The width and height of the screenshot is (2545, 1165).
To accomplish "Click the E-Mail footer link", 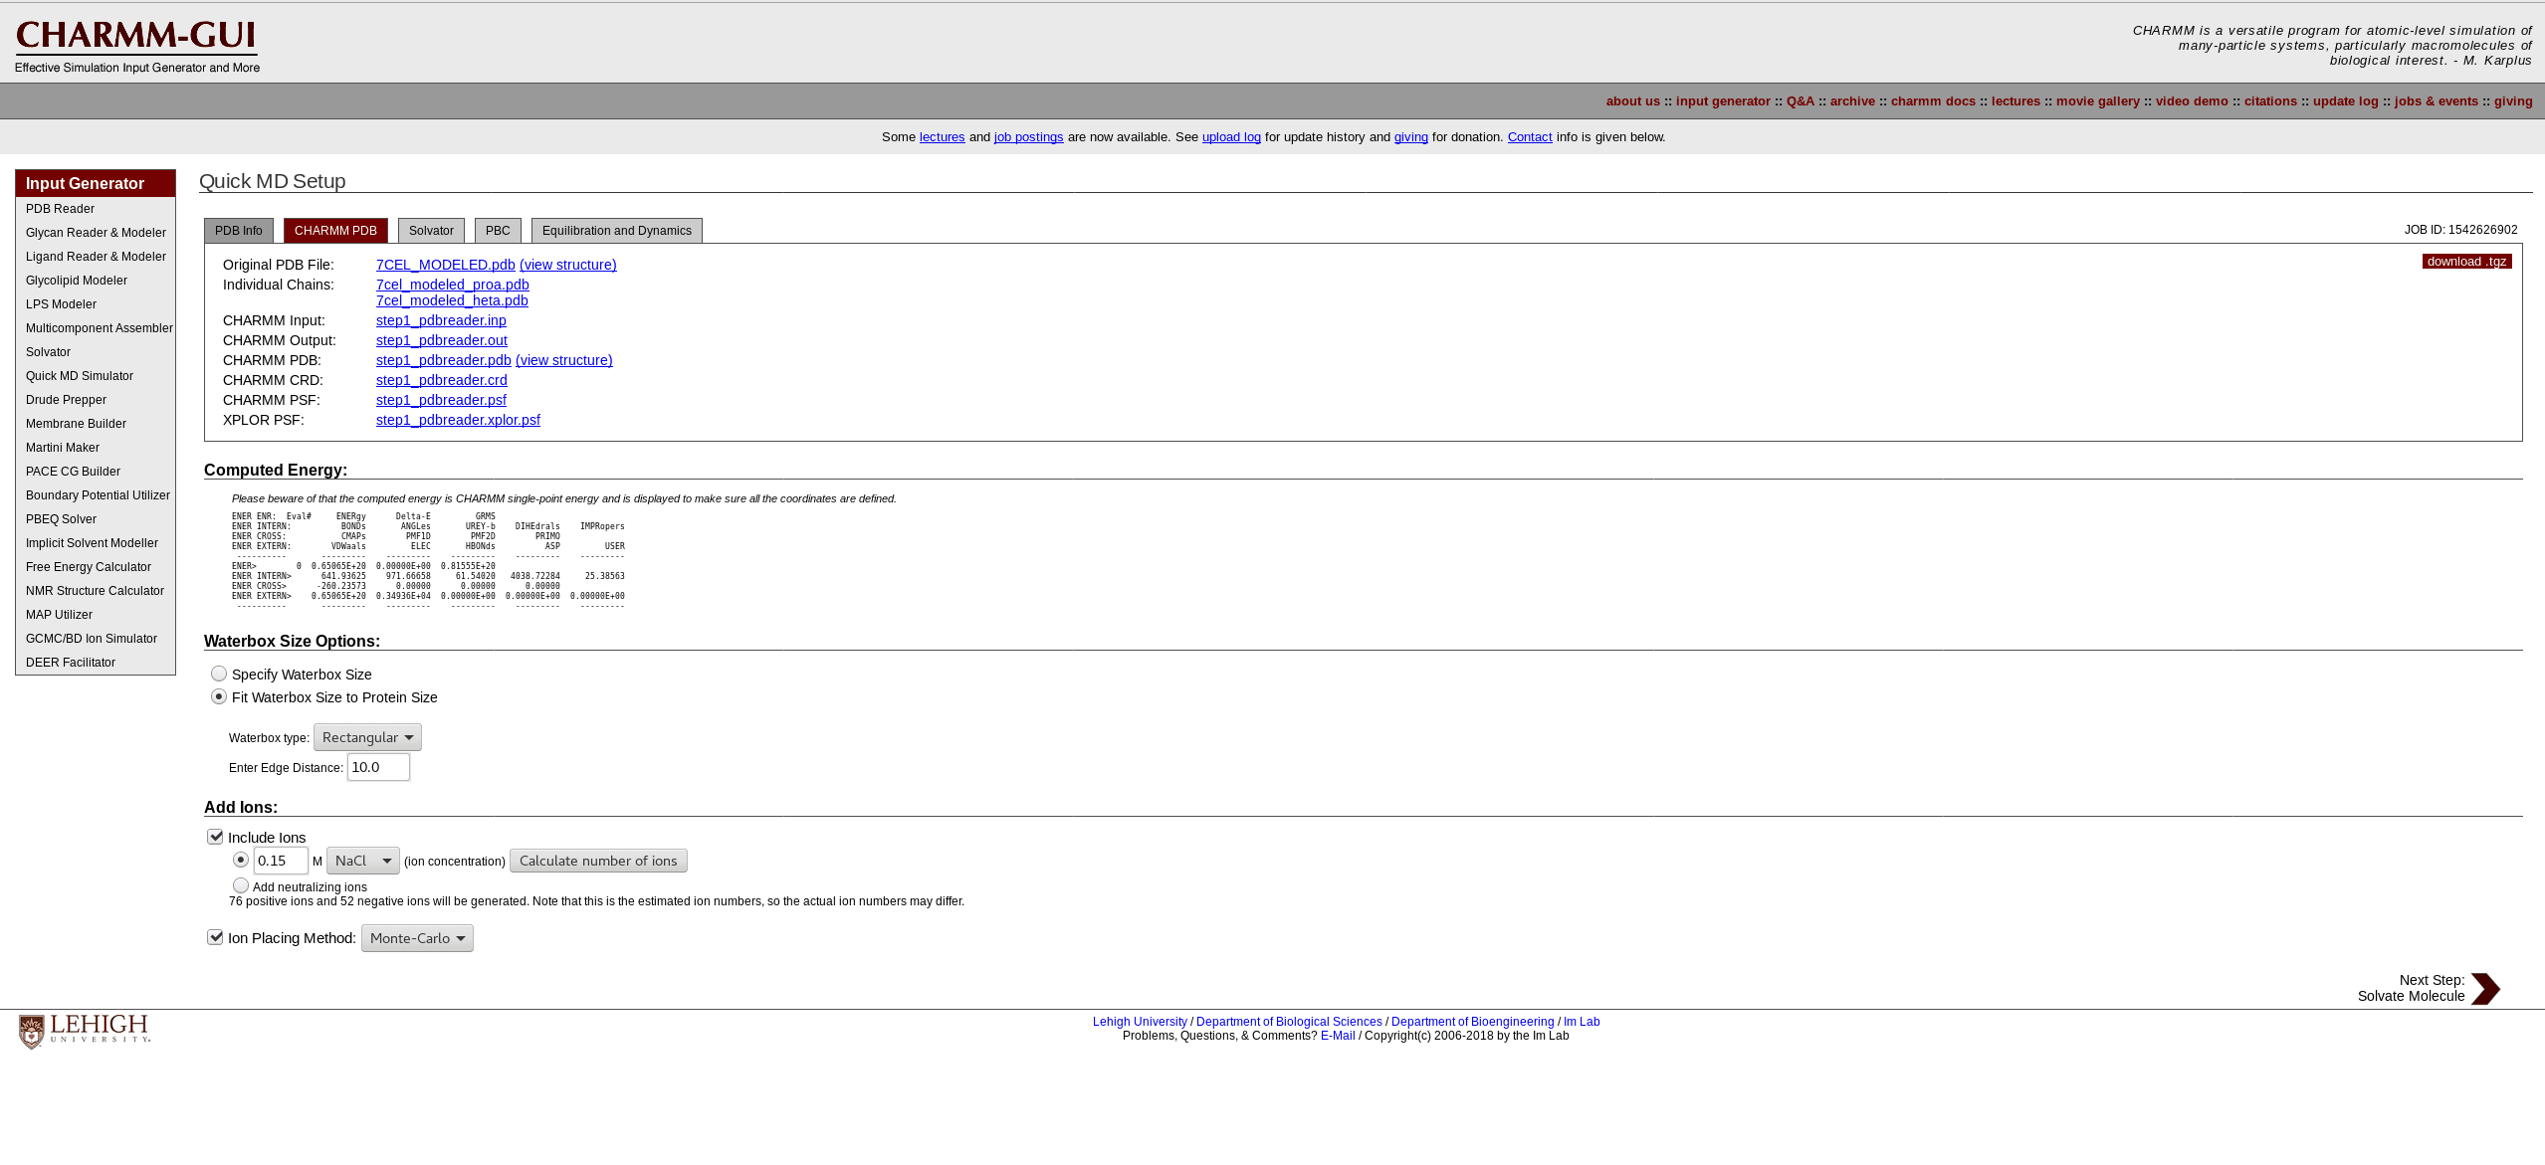I will click(1338, 1036).
